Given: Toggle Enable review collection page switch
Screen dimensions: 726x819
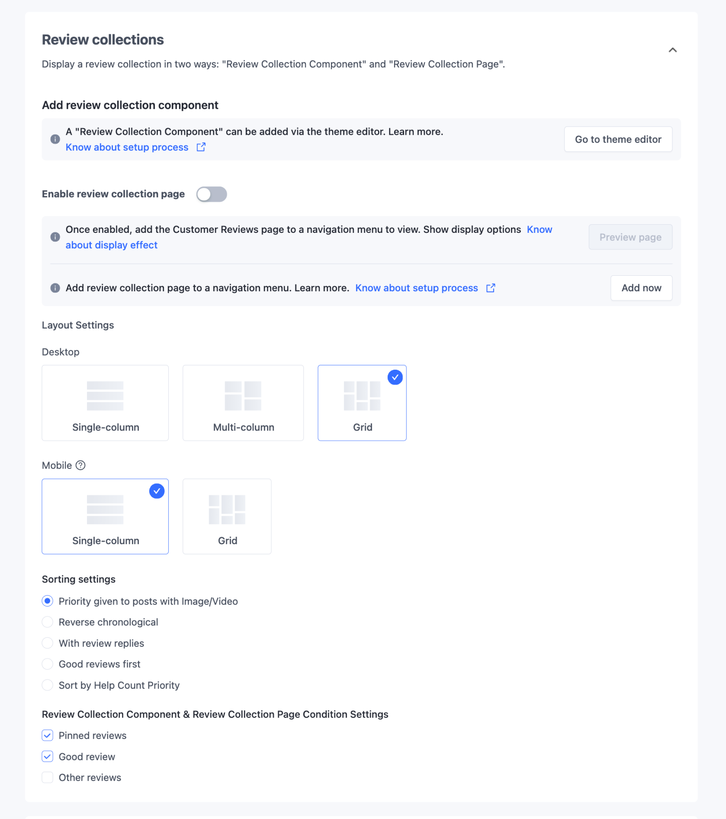Looking at the screenshot, I should coord(212,194).
